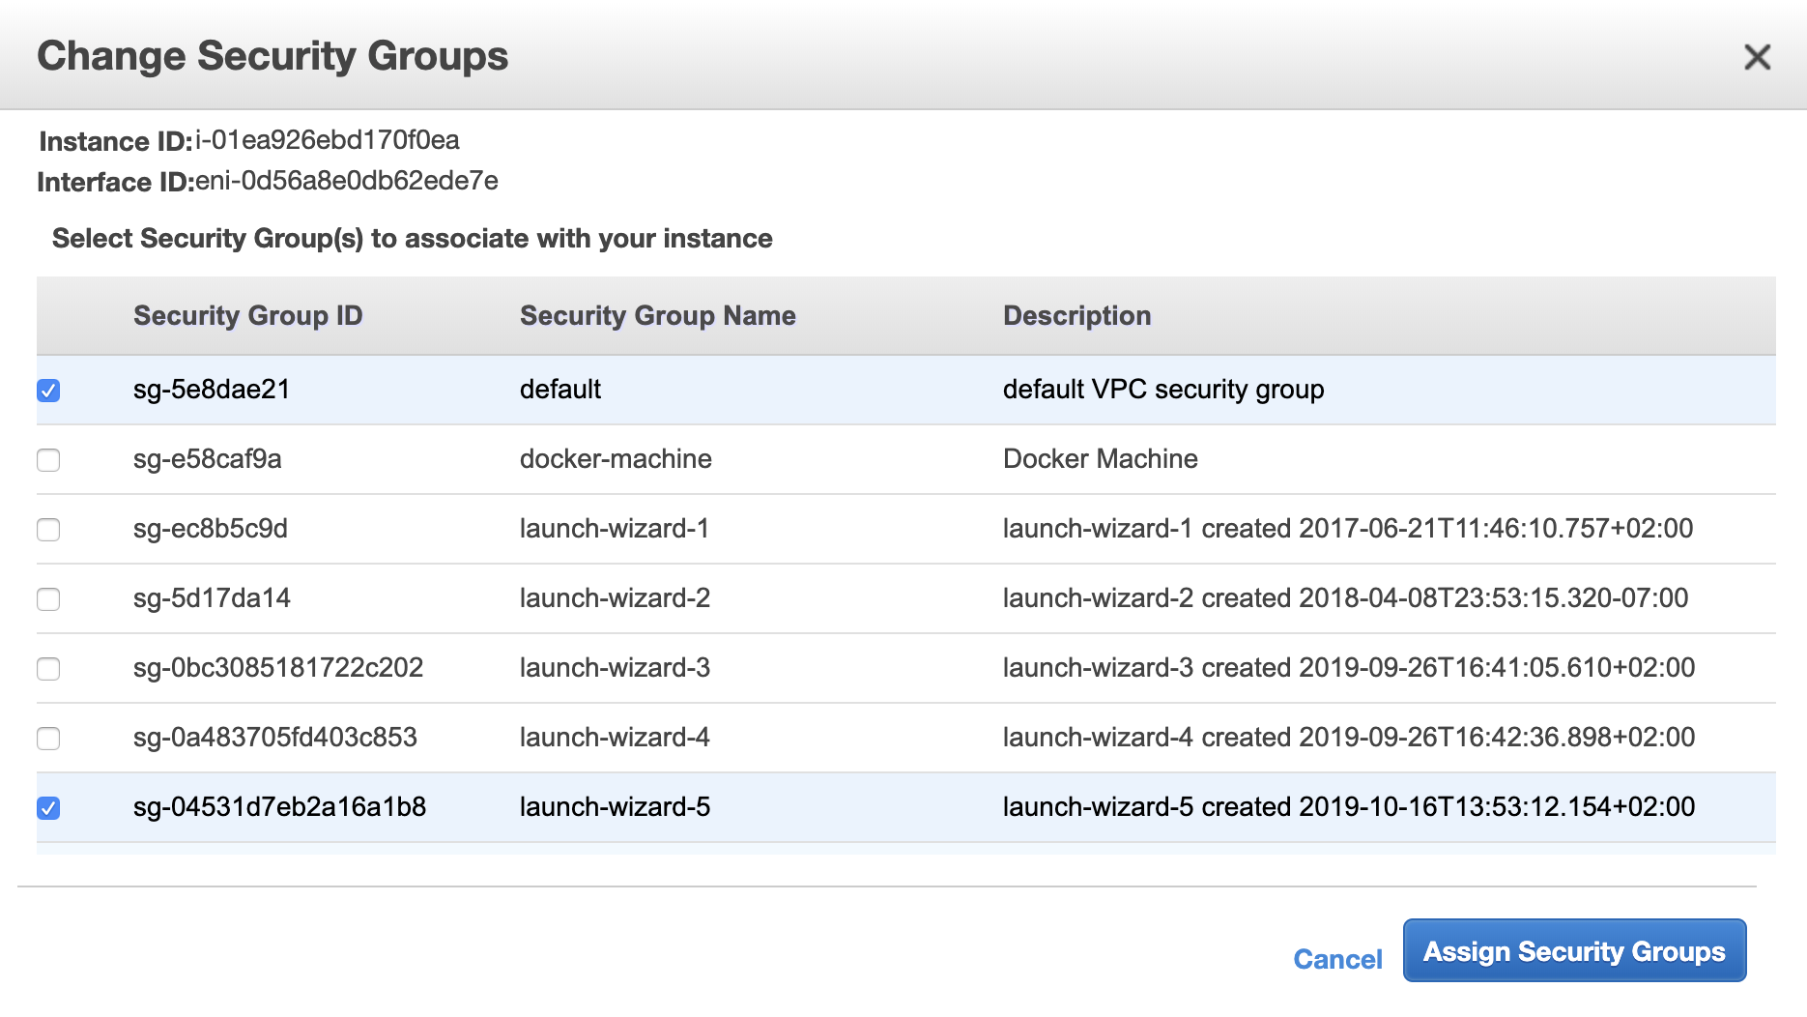This screenshot has height=1017, width=1807.
Task: Click the interface ID eni-0d56a8e0db62ede7e
Action: pos(346,182)
